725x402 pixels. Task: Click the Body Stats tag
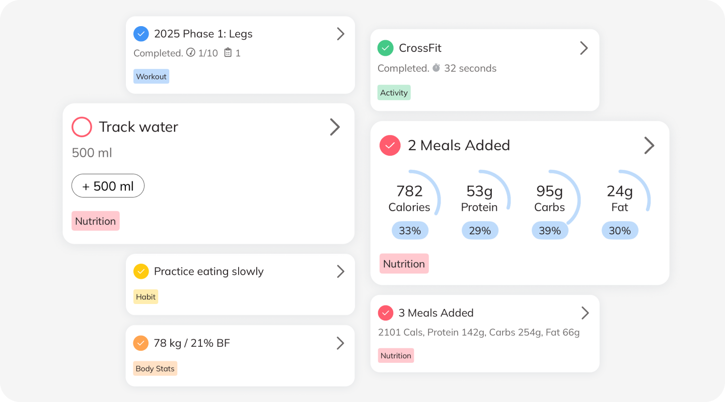click(x=155, y=368)
